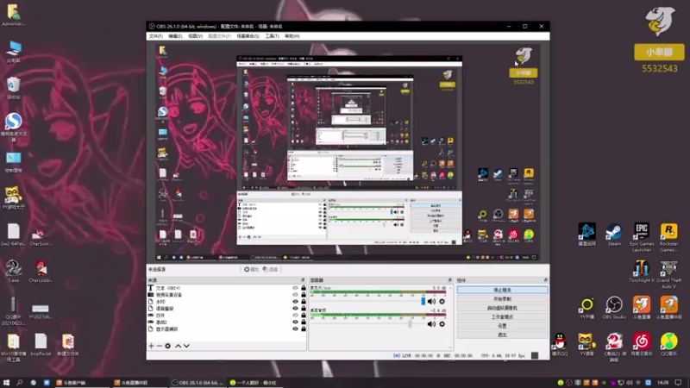Select the 显示器捕获 source row
This screenshot has width=690, height=388.
[227, 329]
